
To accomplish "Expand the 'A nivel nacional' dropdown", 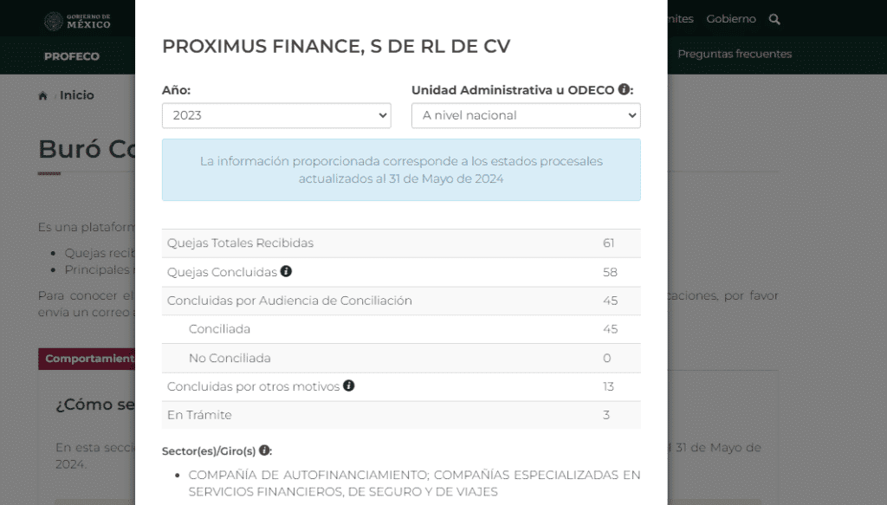I will click(x=525, y=115).
